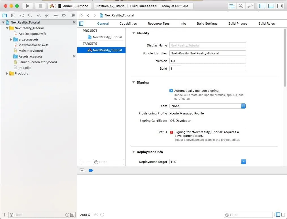Add a new target with plus
Image resolution: width=287 pixels, height=219 pixels.
tap(81, 162)
